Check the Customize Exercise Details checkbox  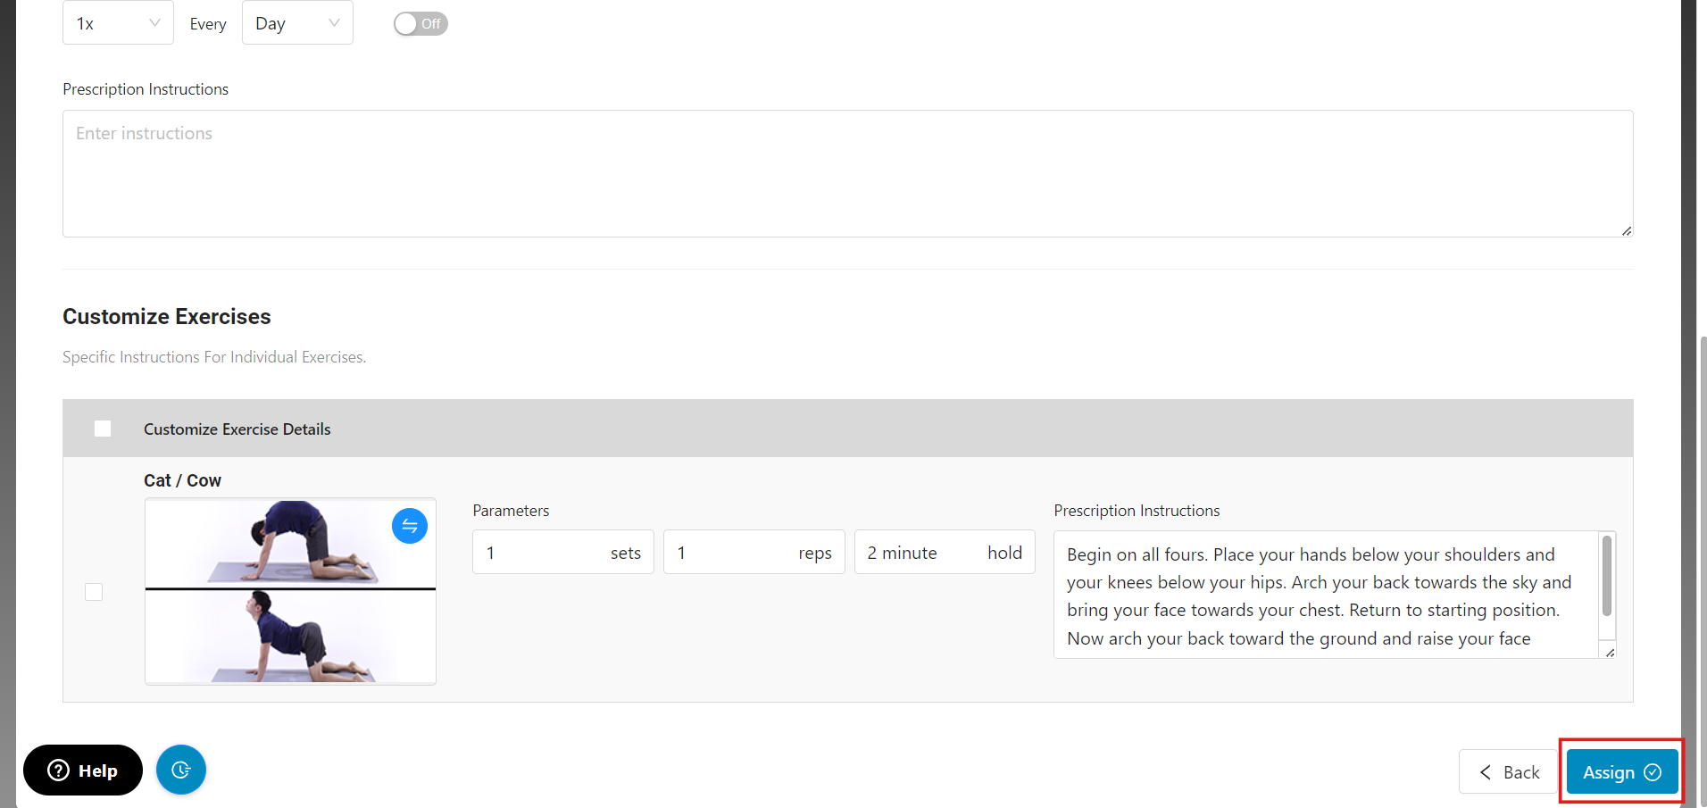tap(103, 429)
